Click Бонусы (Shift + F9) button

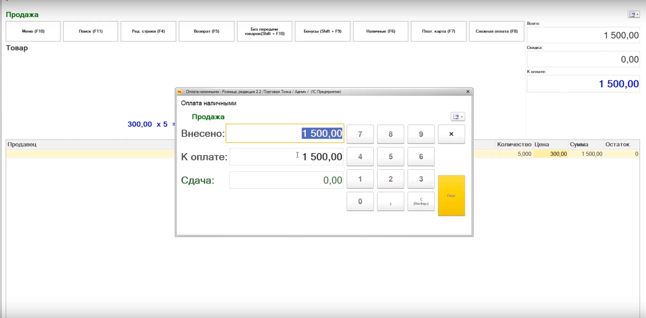click(322, 31)
